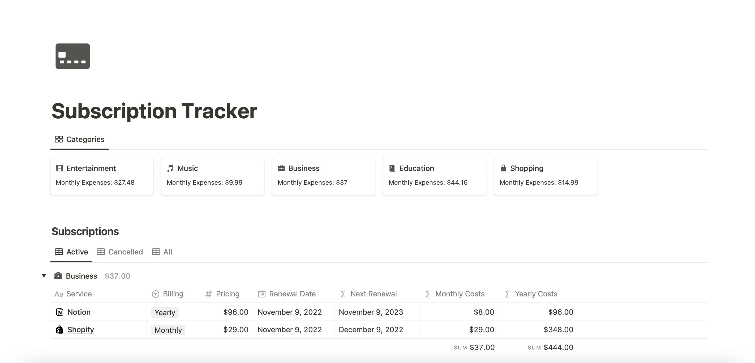
Task: Click the film icon on Entertainment card
Action: point(59,168)
